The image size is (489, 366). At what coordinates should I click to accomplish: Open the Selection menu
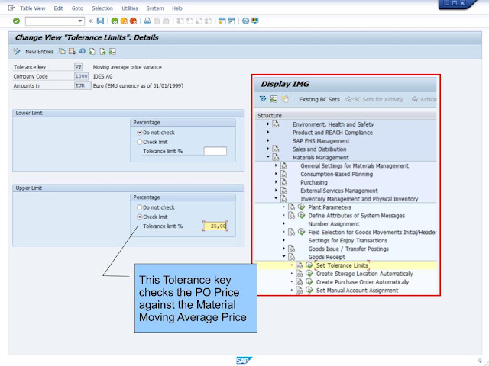[102, 8]
